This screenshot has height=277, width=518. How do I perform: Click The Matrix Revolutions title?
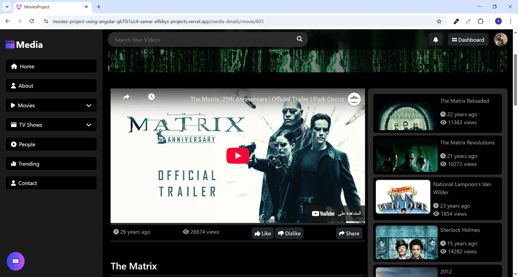click(x=467, y=143)
